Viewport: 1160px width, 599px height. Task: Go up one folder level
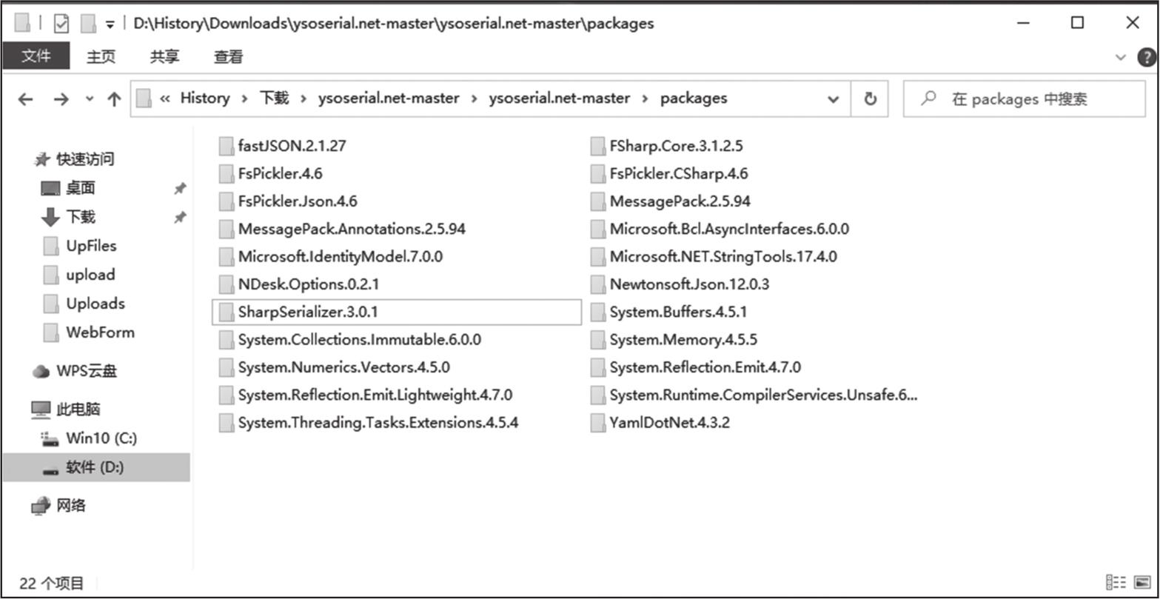[114, 99]
